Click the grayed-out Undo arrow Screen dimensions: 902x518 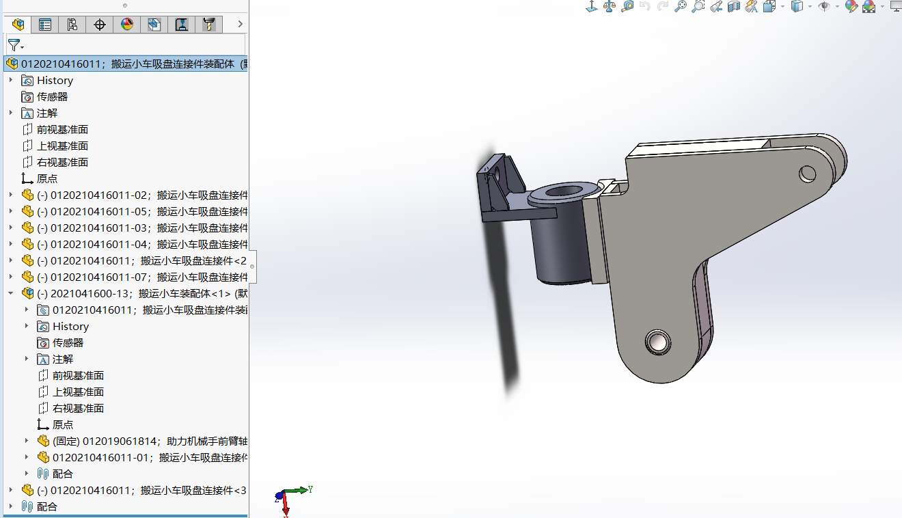[x=645, y=6]
